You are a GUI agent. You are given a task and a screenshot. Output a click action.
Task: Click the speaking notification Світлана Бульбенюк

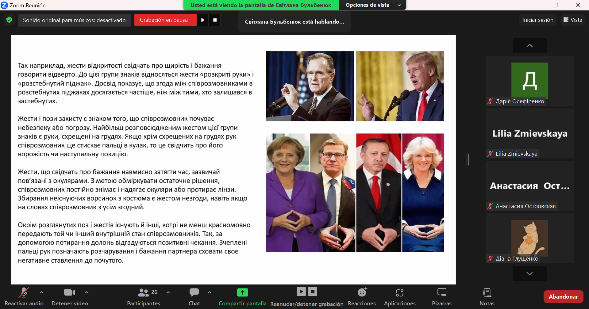294,21
